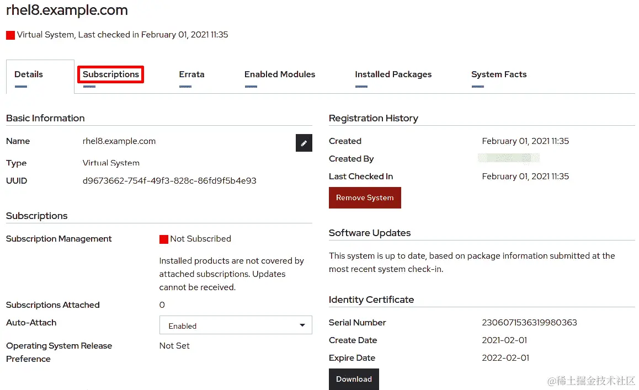Check the System Facts tab
The height and width of the screenshot is (390, 639).
point(498,74)
